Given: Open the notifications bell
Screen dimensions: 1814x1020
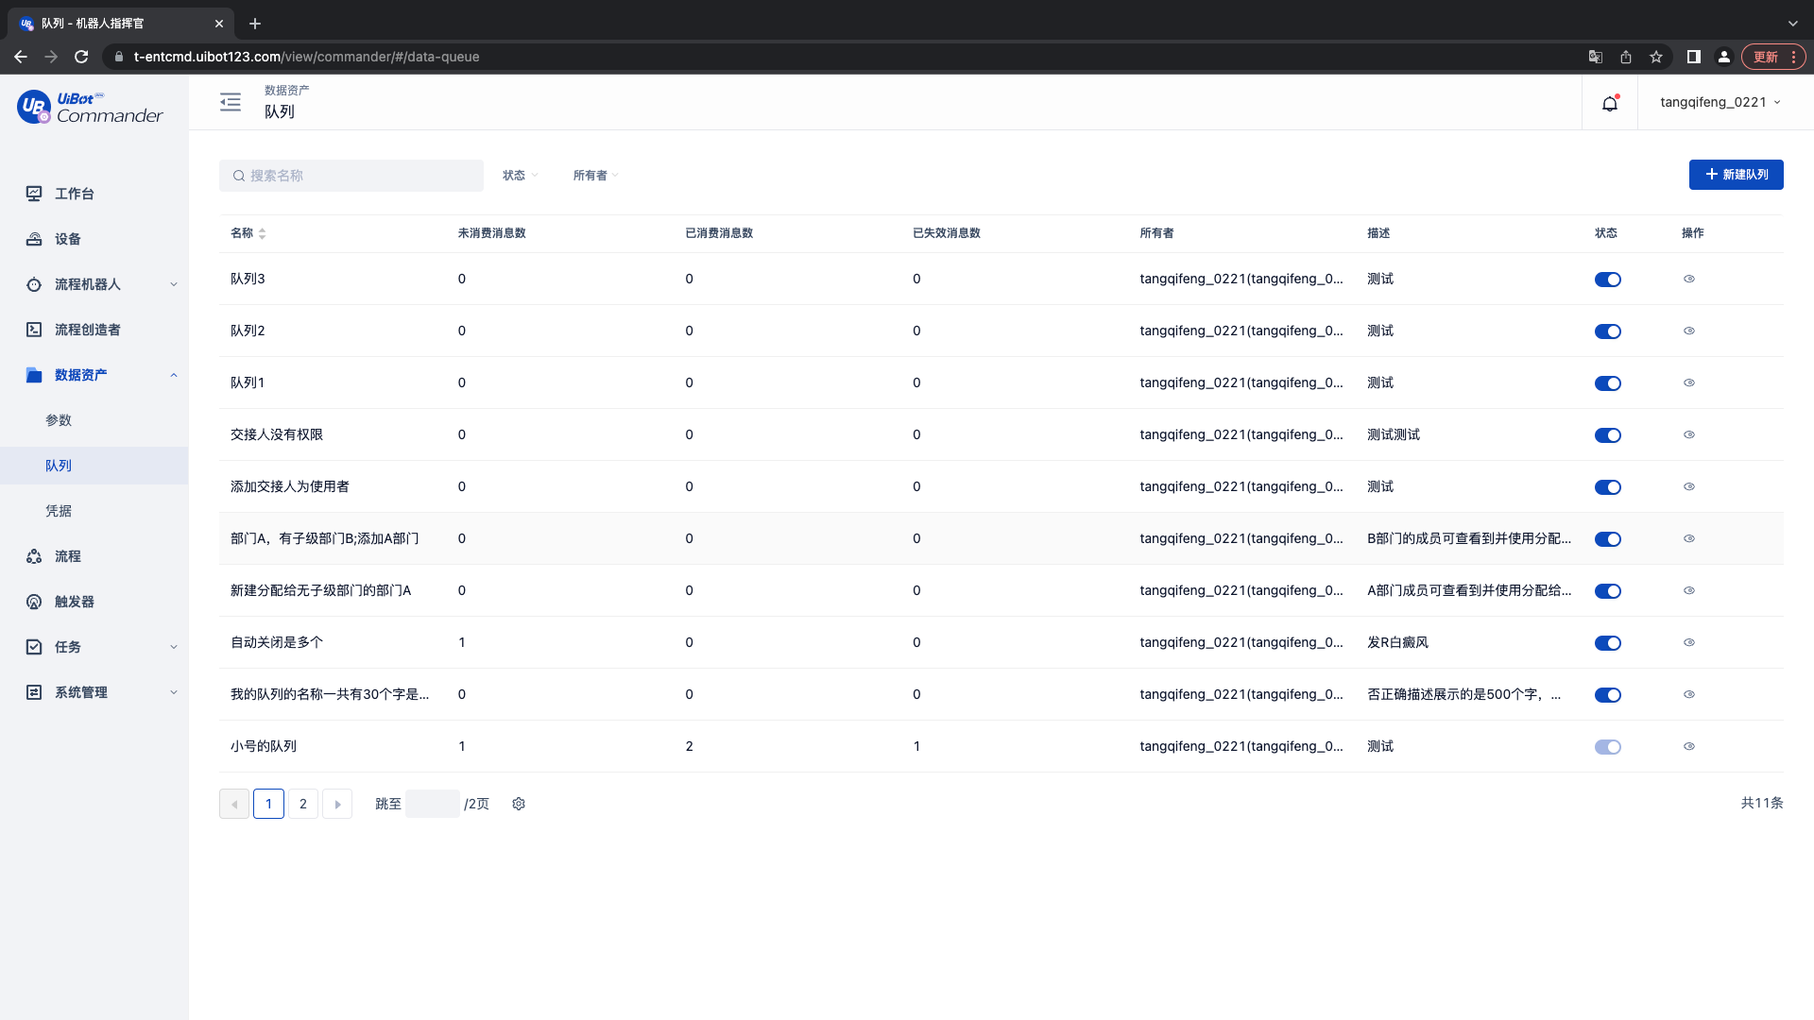Looking at the screenshot, I should 1610,103.
